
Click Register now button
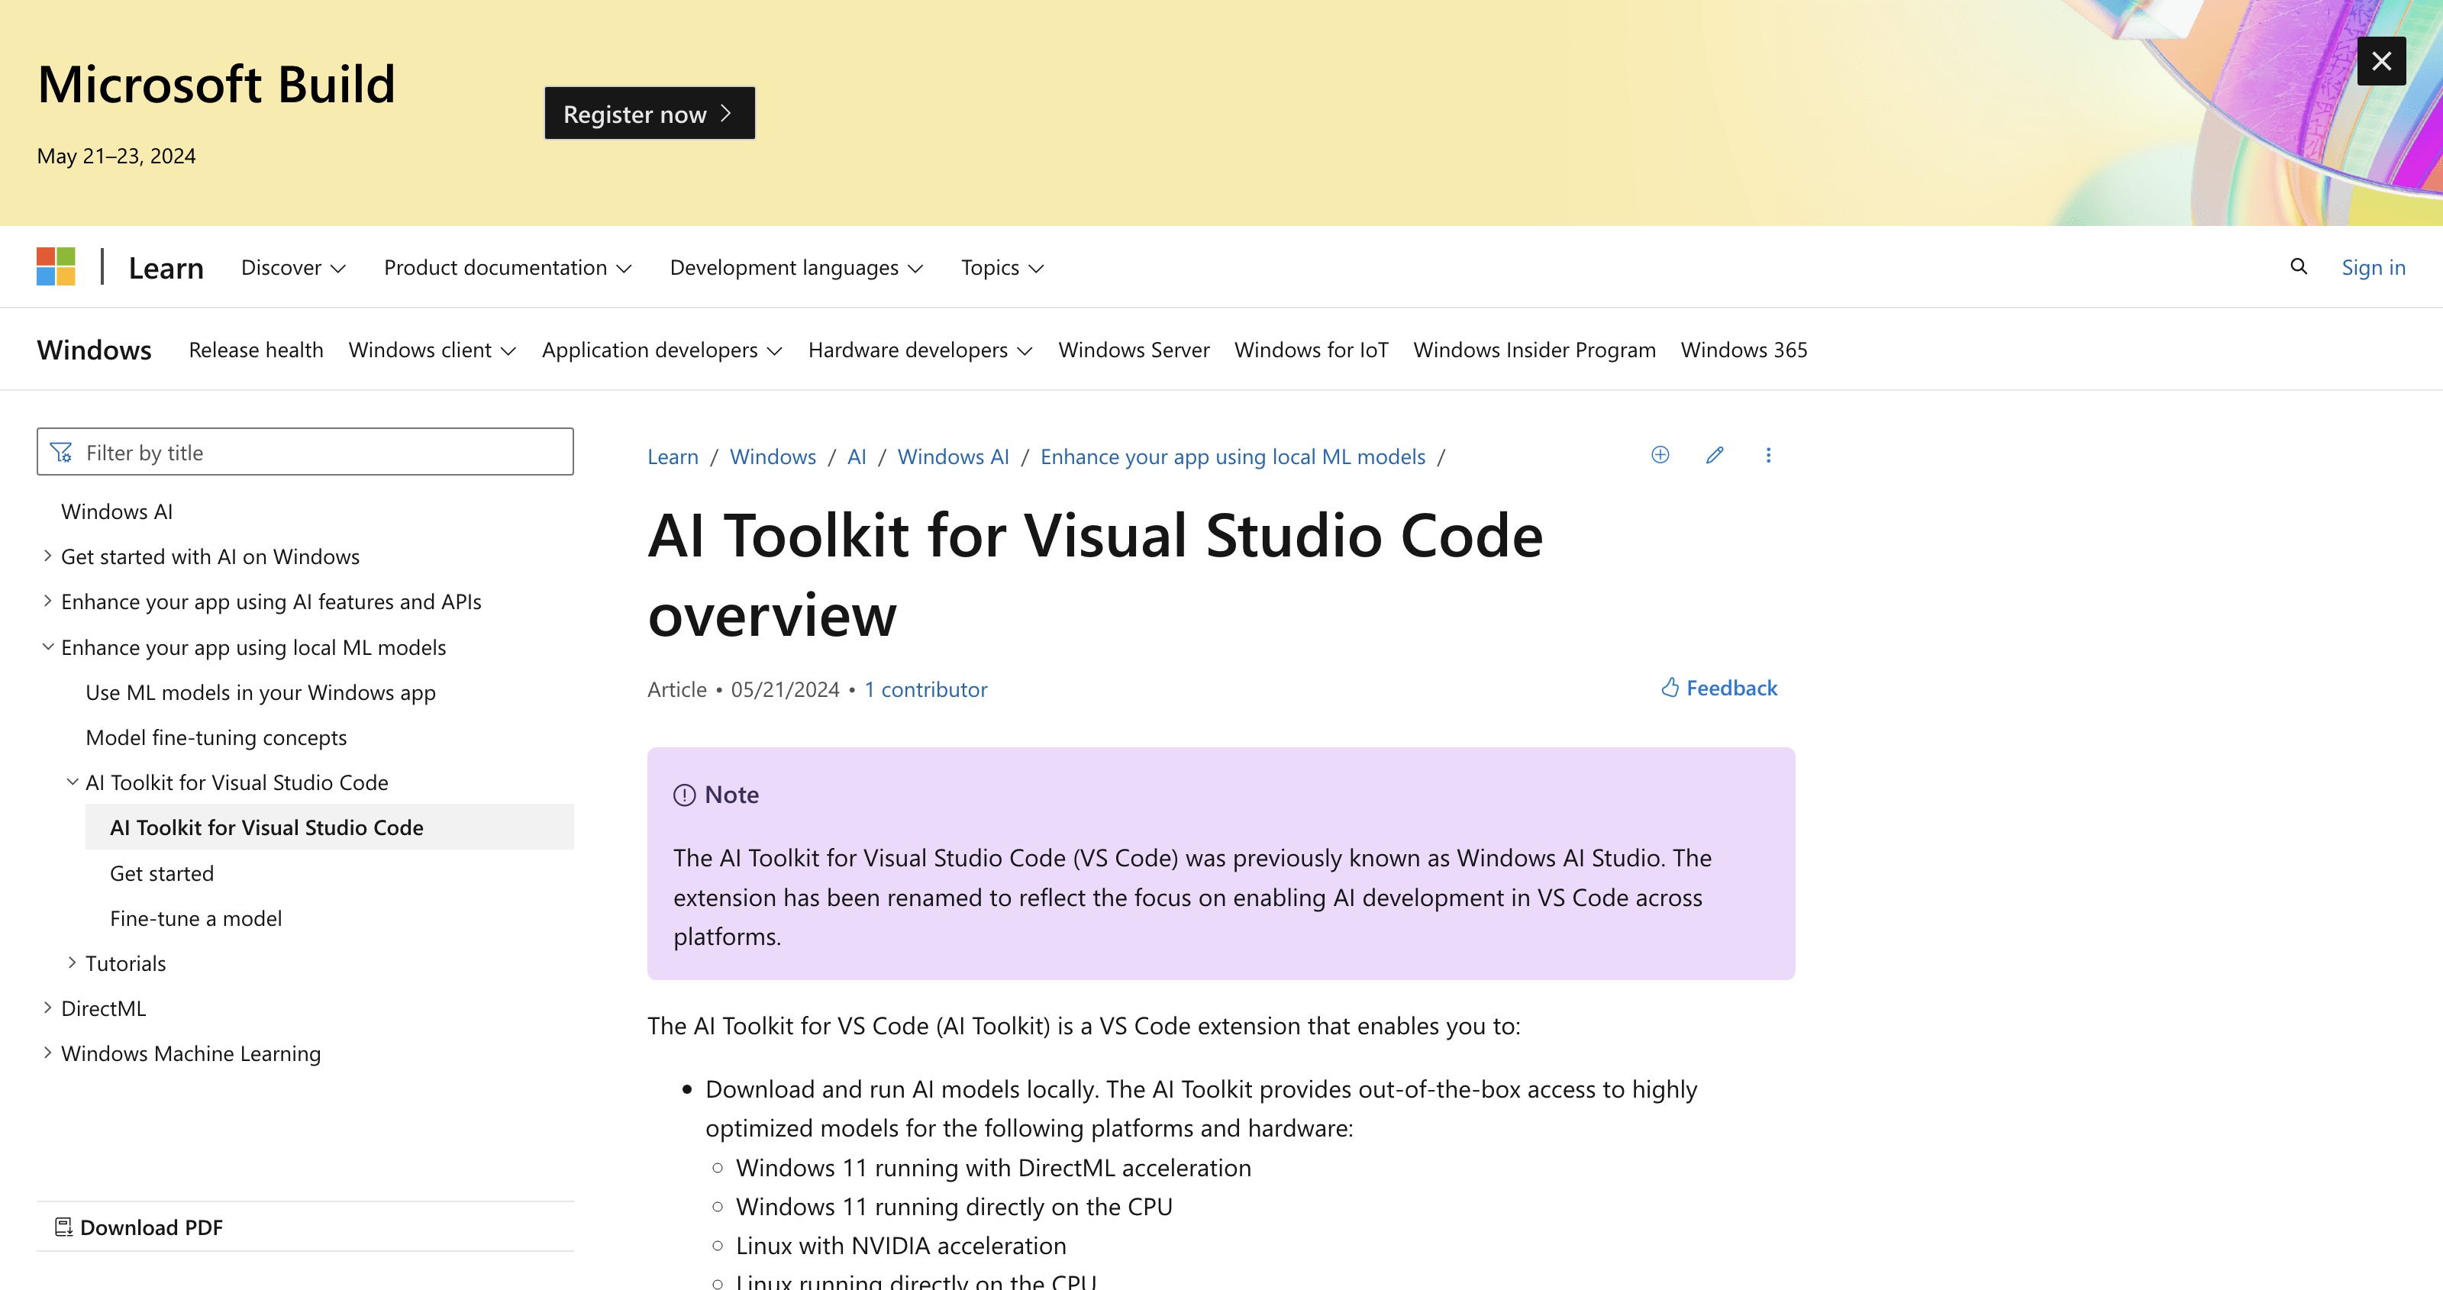point(650,114)
